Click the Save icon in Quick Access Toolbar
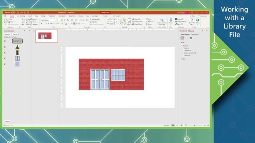 (18, 12)
